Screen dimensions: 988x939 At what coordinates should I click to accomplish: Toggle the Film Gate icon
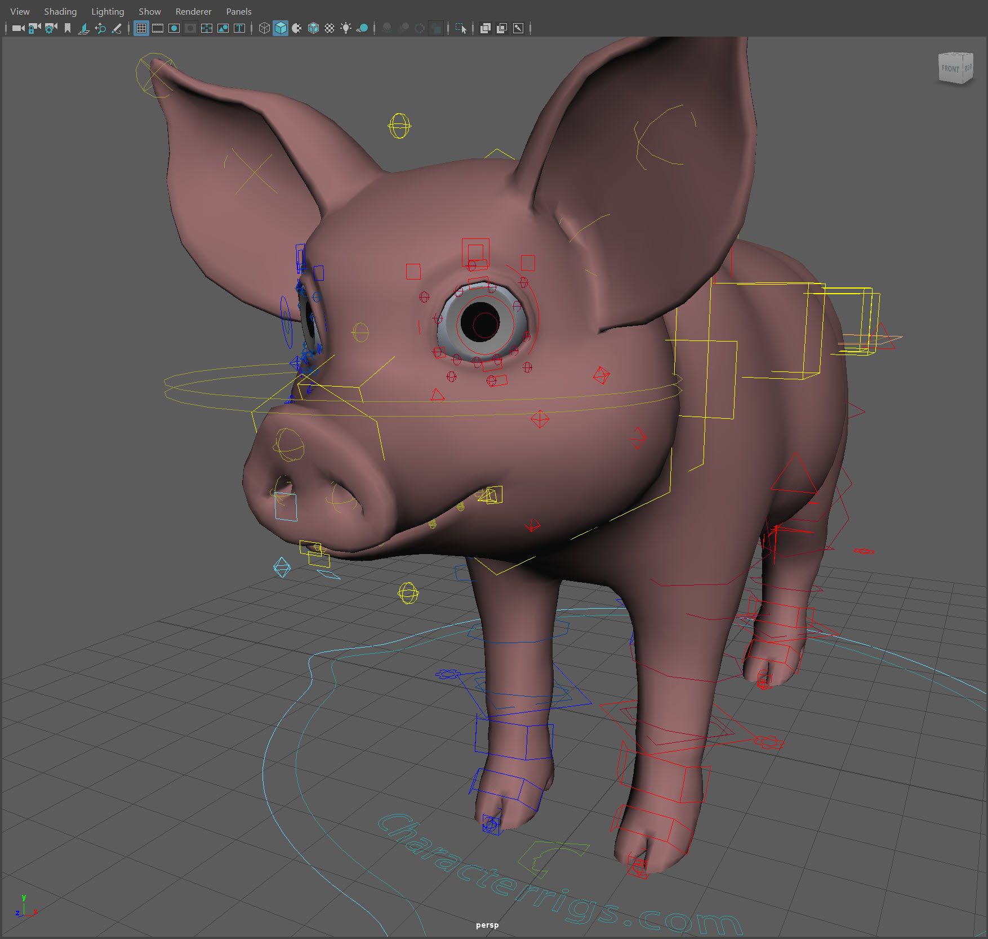click(x=158, y=28)
